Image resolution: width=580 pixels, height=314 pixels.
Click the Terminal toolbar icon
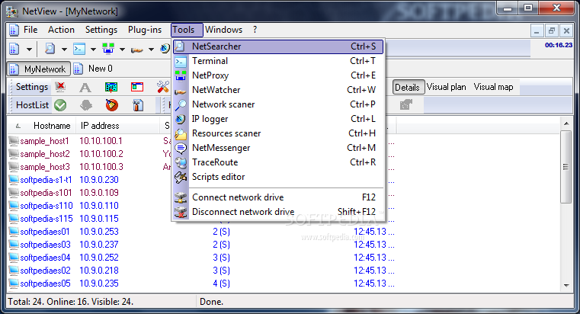click(79, 49)
